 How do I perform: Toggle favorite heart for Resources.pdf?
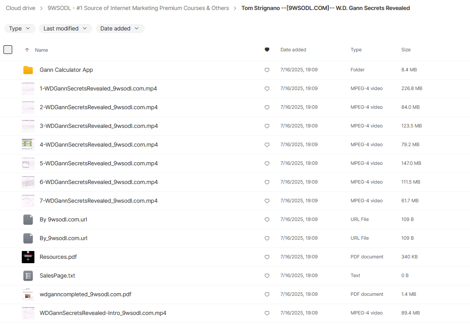click(x=267, y=257)
